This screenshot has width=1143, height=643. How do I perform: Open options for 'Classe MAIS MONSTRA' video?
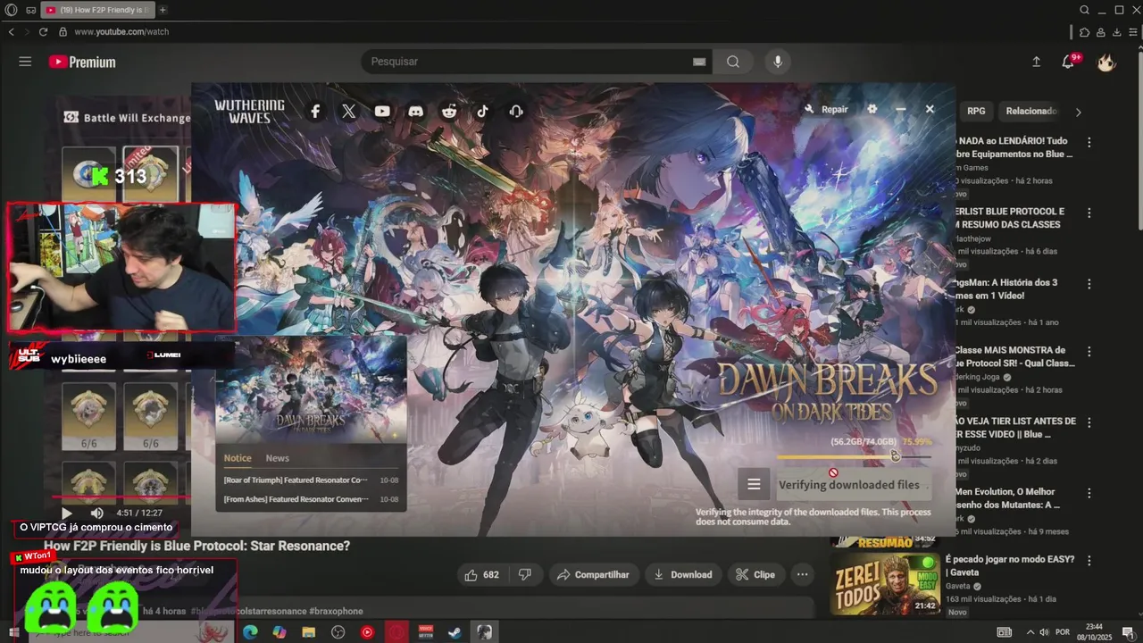[1089, 351]
